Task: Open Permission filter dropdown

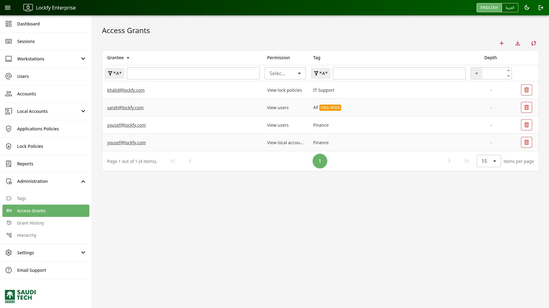Action: tap(285, 73)
